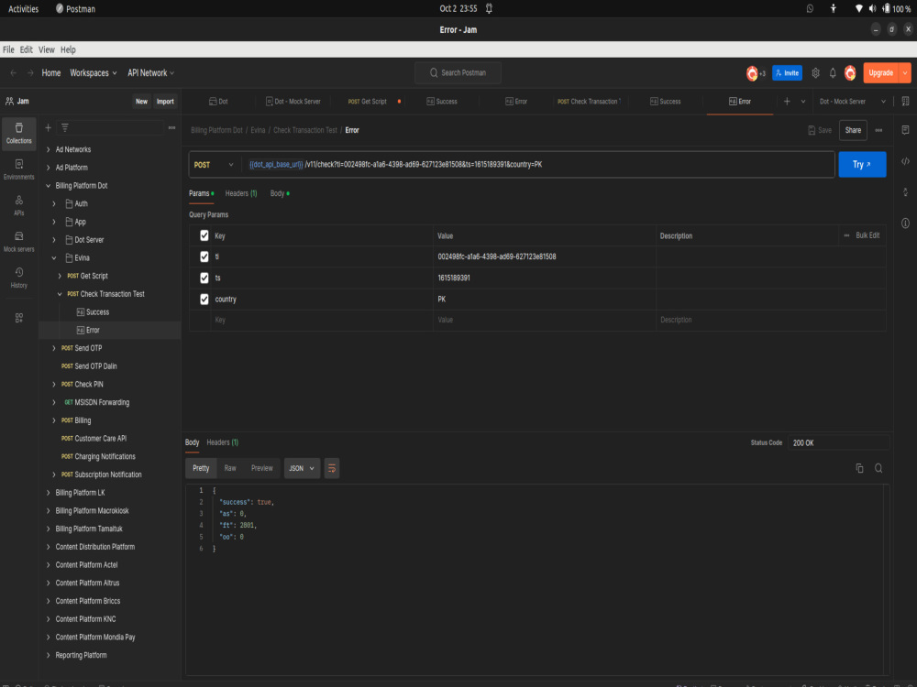Image resolution: width=917 pixels, height=687 pixels.
Task: Switch to the request Body tab
Action: click(280, 193)
